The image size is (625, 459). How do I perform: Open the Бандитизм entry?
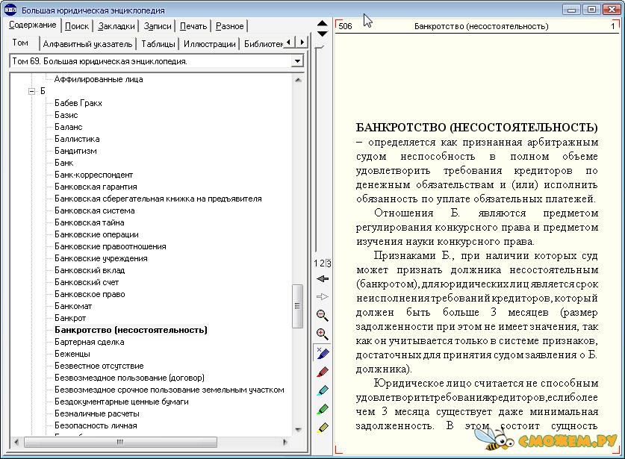pos(75,151)
